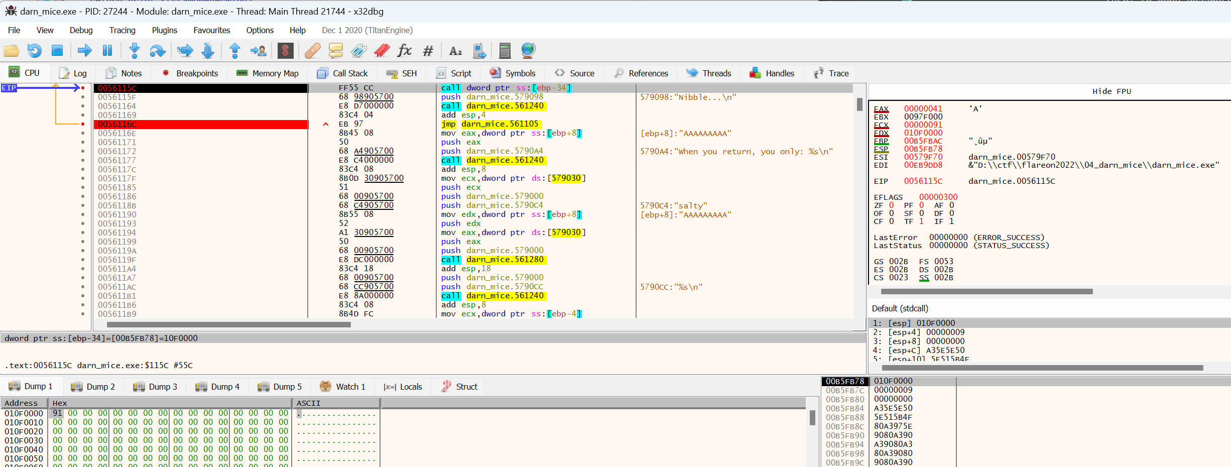Toggle breakpoint dot at address 0056116C

tap(83, 124)
